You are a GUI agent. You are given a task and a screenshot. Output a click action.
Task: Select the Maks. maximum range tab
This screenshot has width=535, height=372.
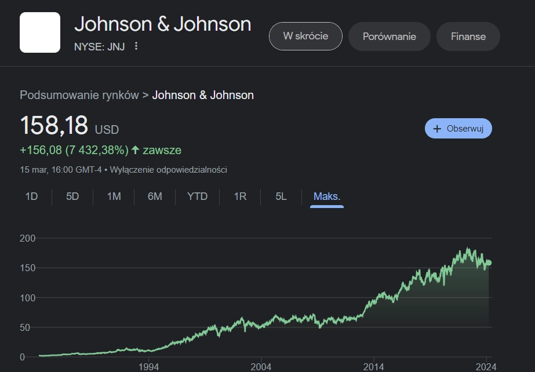point(327,197)
